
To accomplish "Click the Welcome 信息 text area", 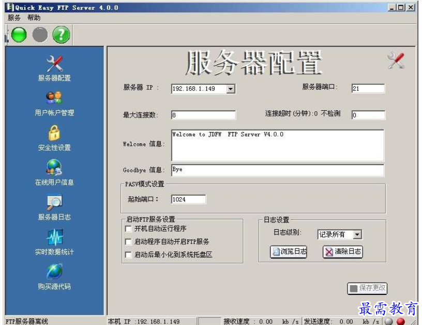I will (278, 145).
